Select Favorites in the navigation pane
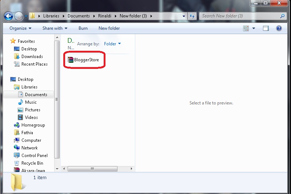291x194 pixels. point(26,41)
